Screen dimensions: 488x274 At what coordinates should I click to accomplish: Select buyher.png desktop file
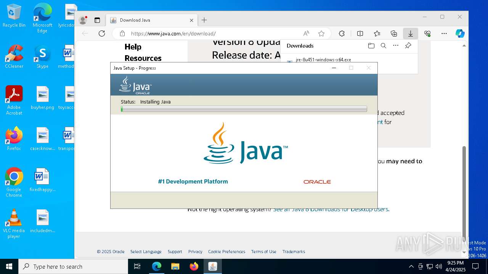tap(42, 98)
